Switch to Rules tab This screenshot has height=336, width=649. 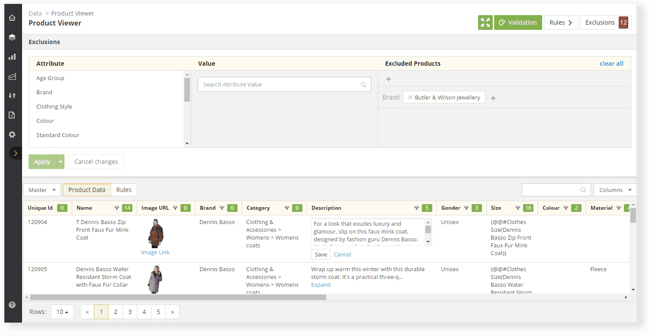coord(124,190)
